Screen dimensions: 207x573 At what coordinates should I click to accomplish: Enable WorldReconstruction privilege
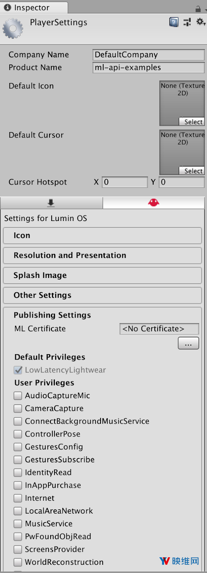18,562
